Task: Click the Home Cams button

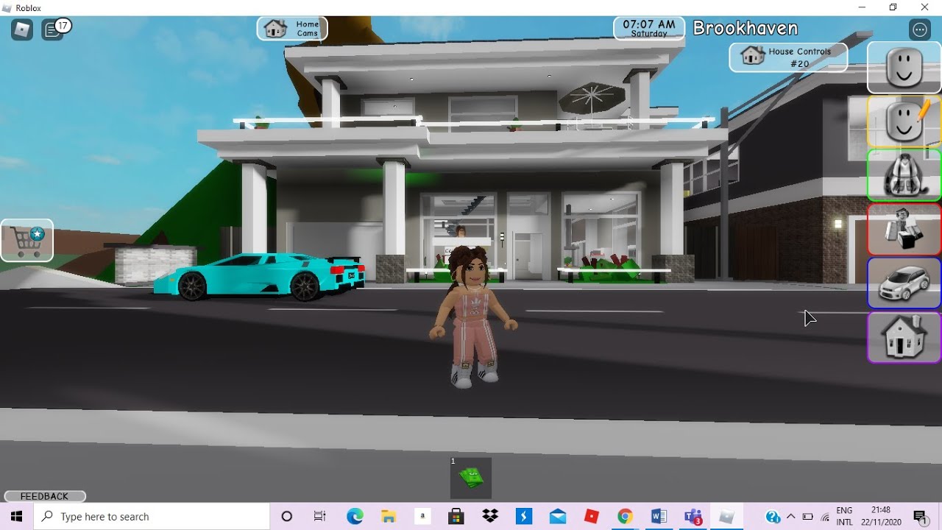Action: click(292, 29)
